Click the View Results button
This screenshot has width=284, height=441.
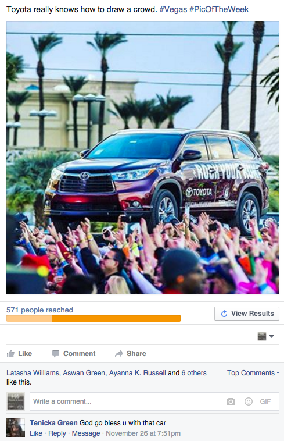tap(247, 314)
